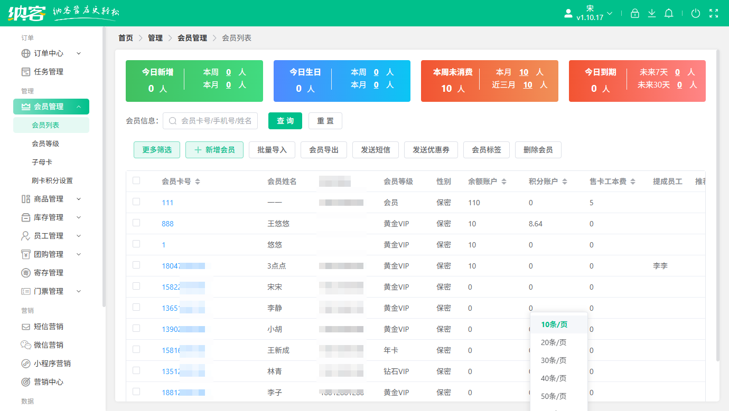Toggle fullscreen with the expand icon
The height and width of the screenshot is (411, 729).
713,13
